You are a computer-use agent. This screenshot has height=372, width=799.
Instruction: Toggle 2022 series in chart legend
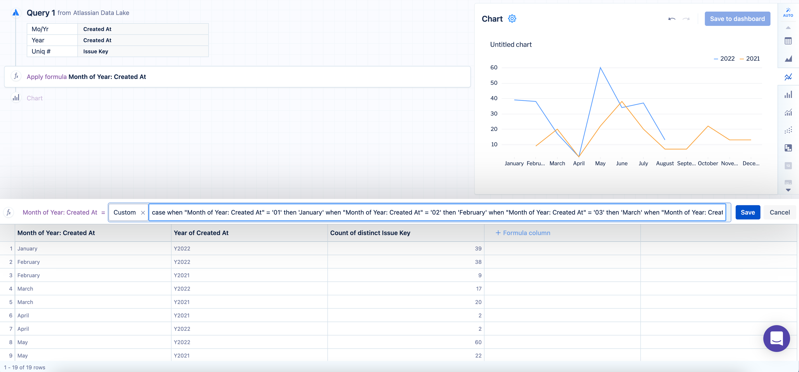point(727,59)
